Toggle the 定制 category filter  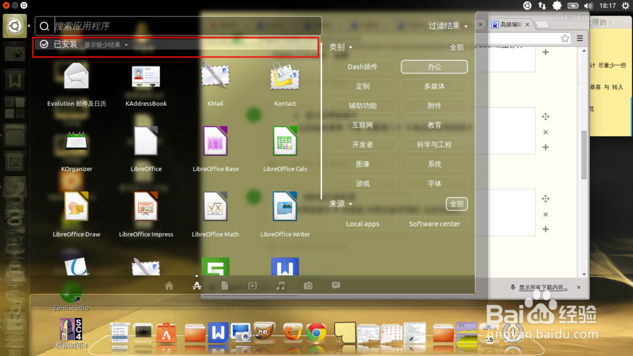[363, 86]
